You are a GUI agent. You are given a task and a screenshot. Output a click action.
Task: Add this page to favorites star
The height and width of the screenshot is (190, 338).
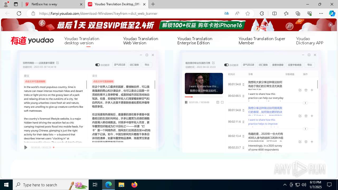coord(248,13)
